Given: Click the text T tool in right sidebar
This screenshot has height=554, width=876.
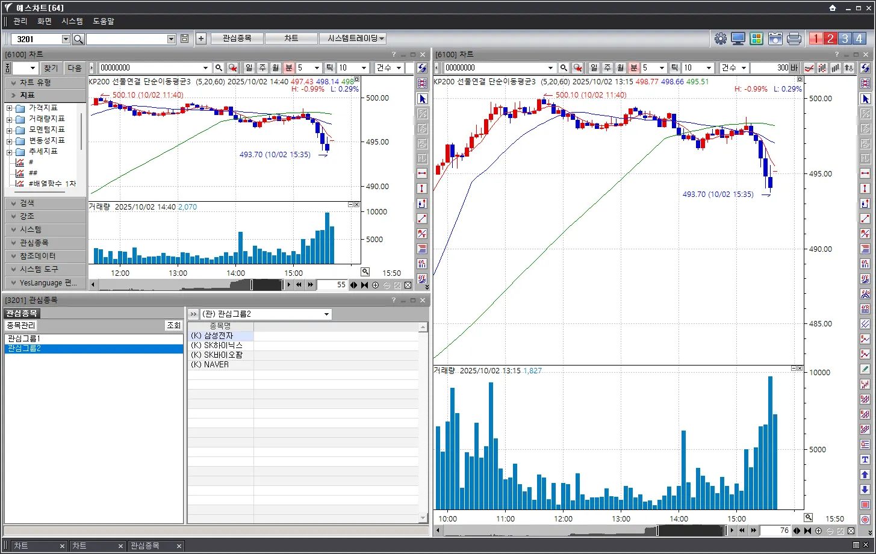Looking at the screenshot, I should tap(865, 459).
